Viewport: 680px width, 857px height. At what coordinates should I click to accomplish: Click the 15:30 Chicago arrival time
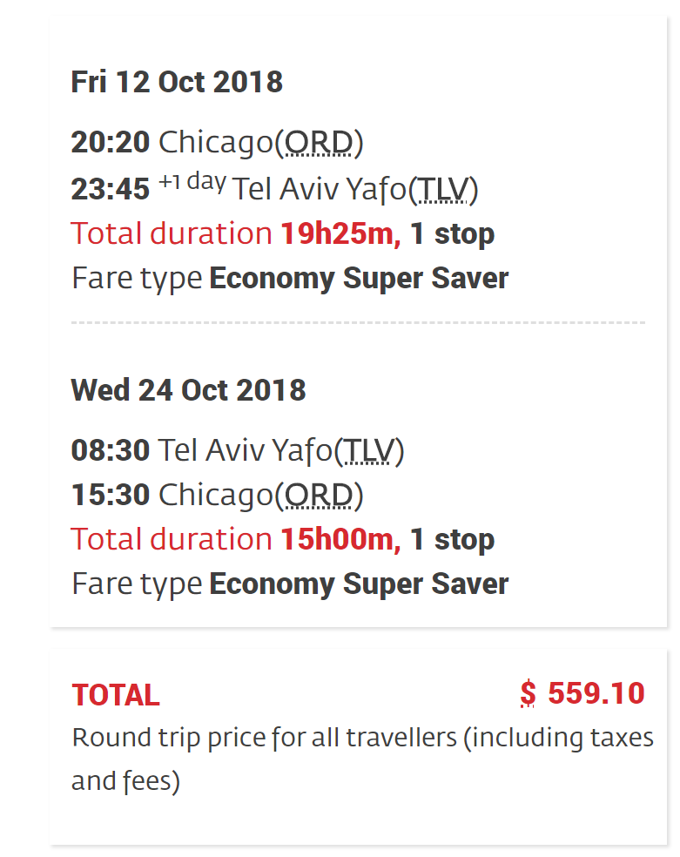[x=110, y=495]
